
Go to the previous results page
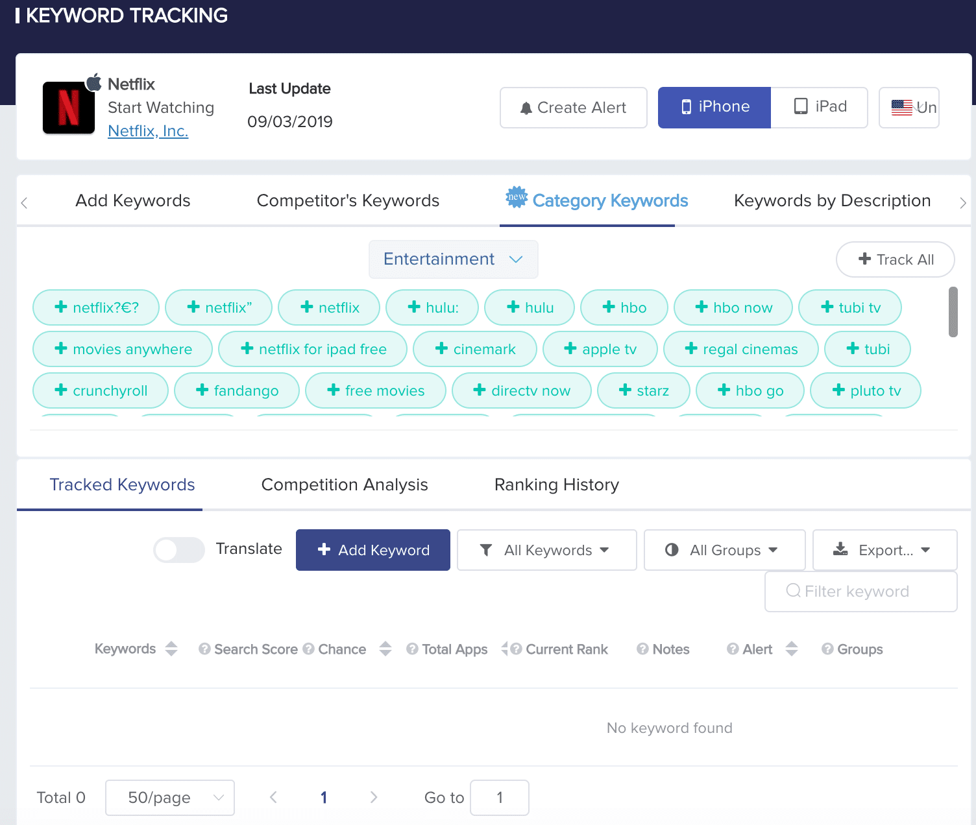273,798
